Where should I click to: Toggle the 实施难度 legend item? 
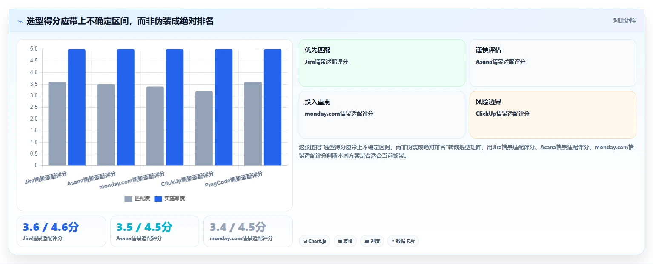coord(169,199)
